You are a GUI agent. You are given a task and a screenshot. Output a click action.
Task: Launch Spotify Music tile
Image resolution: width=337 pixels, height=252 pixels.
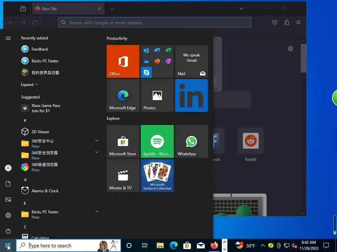[157, 141]
